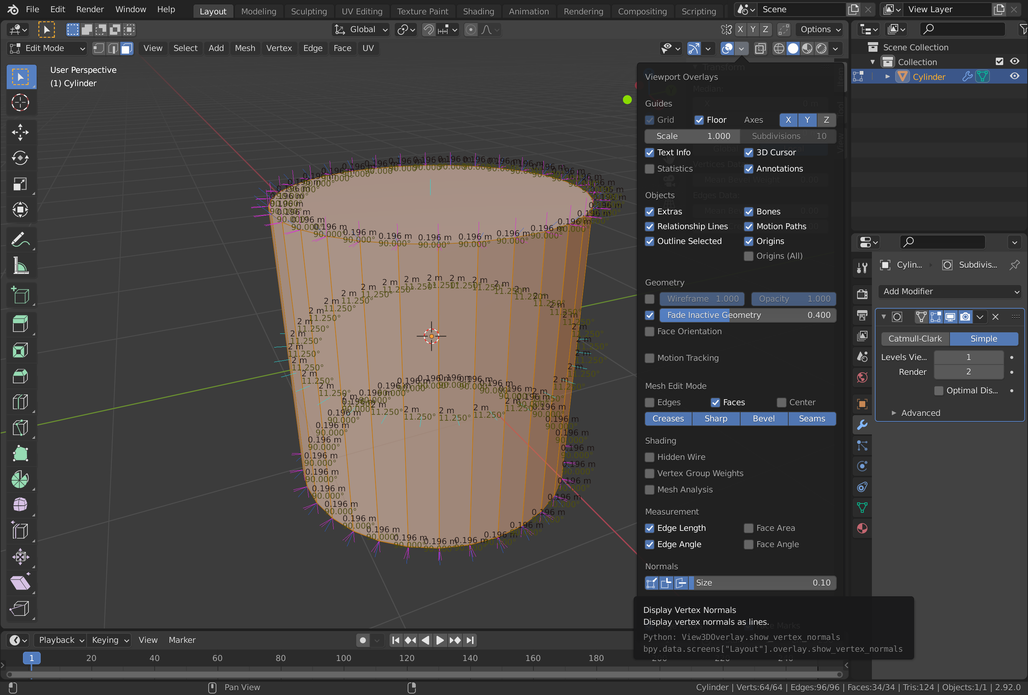Open Material Properties in the sidebar
1028x695 pixels.
tap(862, 528)
